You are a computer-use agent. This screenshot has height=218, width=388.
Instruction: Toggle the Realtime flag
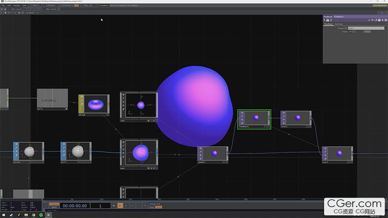(x=103, y=5)
